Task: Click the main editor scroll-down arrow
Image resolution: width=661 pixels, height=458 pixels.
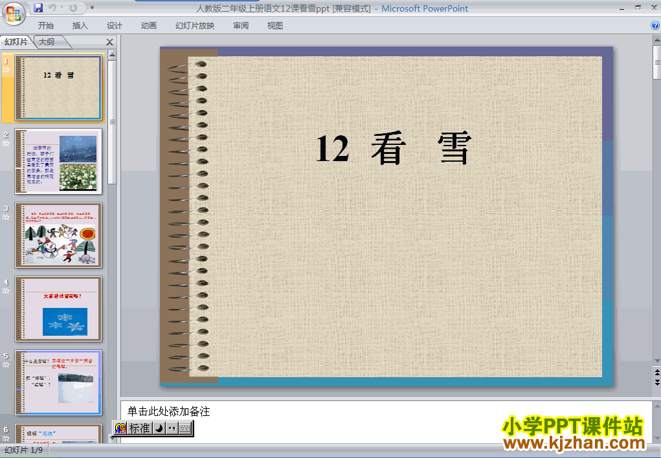Action: click(656, 361)
